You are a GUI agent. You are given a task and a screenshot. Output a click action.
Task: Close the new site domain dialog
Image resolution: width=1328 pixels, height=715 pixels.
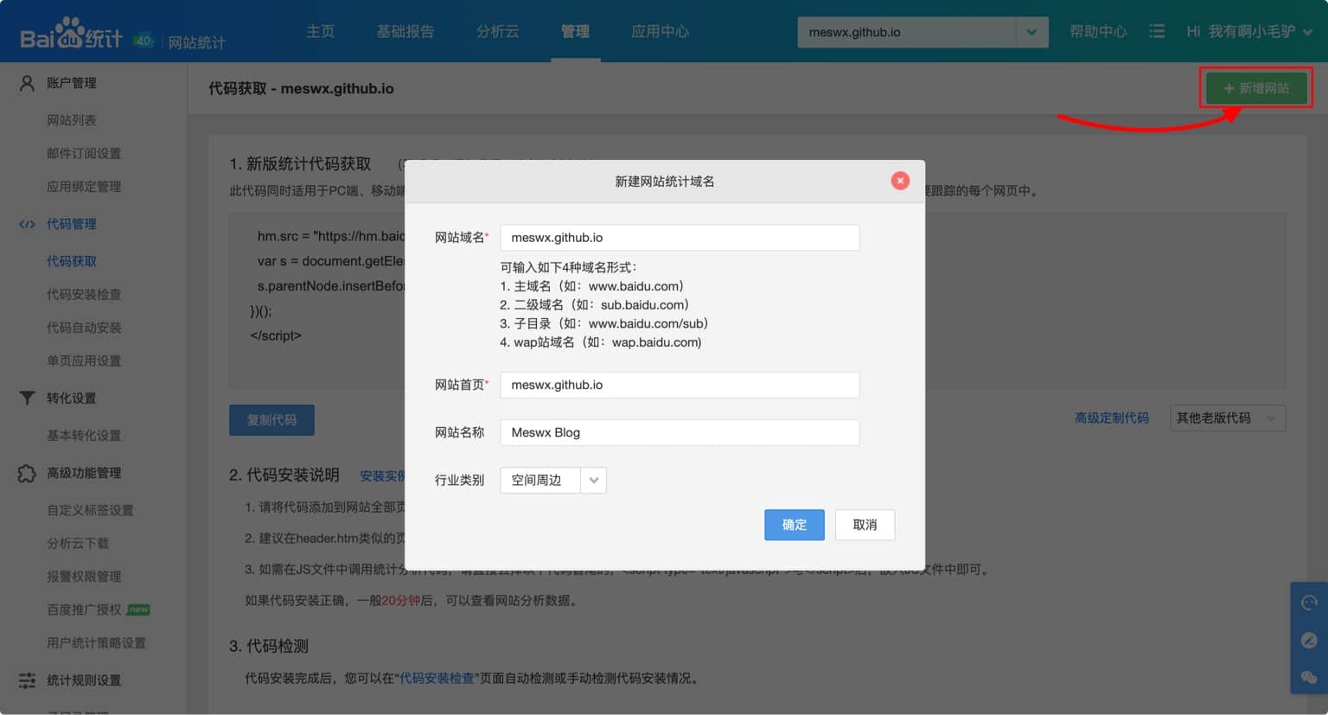point(900,181)
